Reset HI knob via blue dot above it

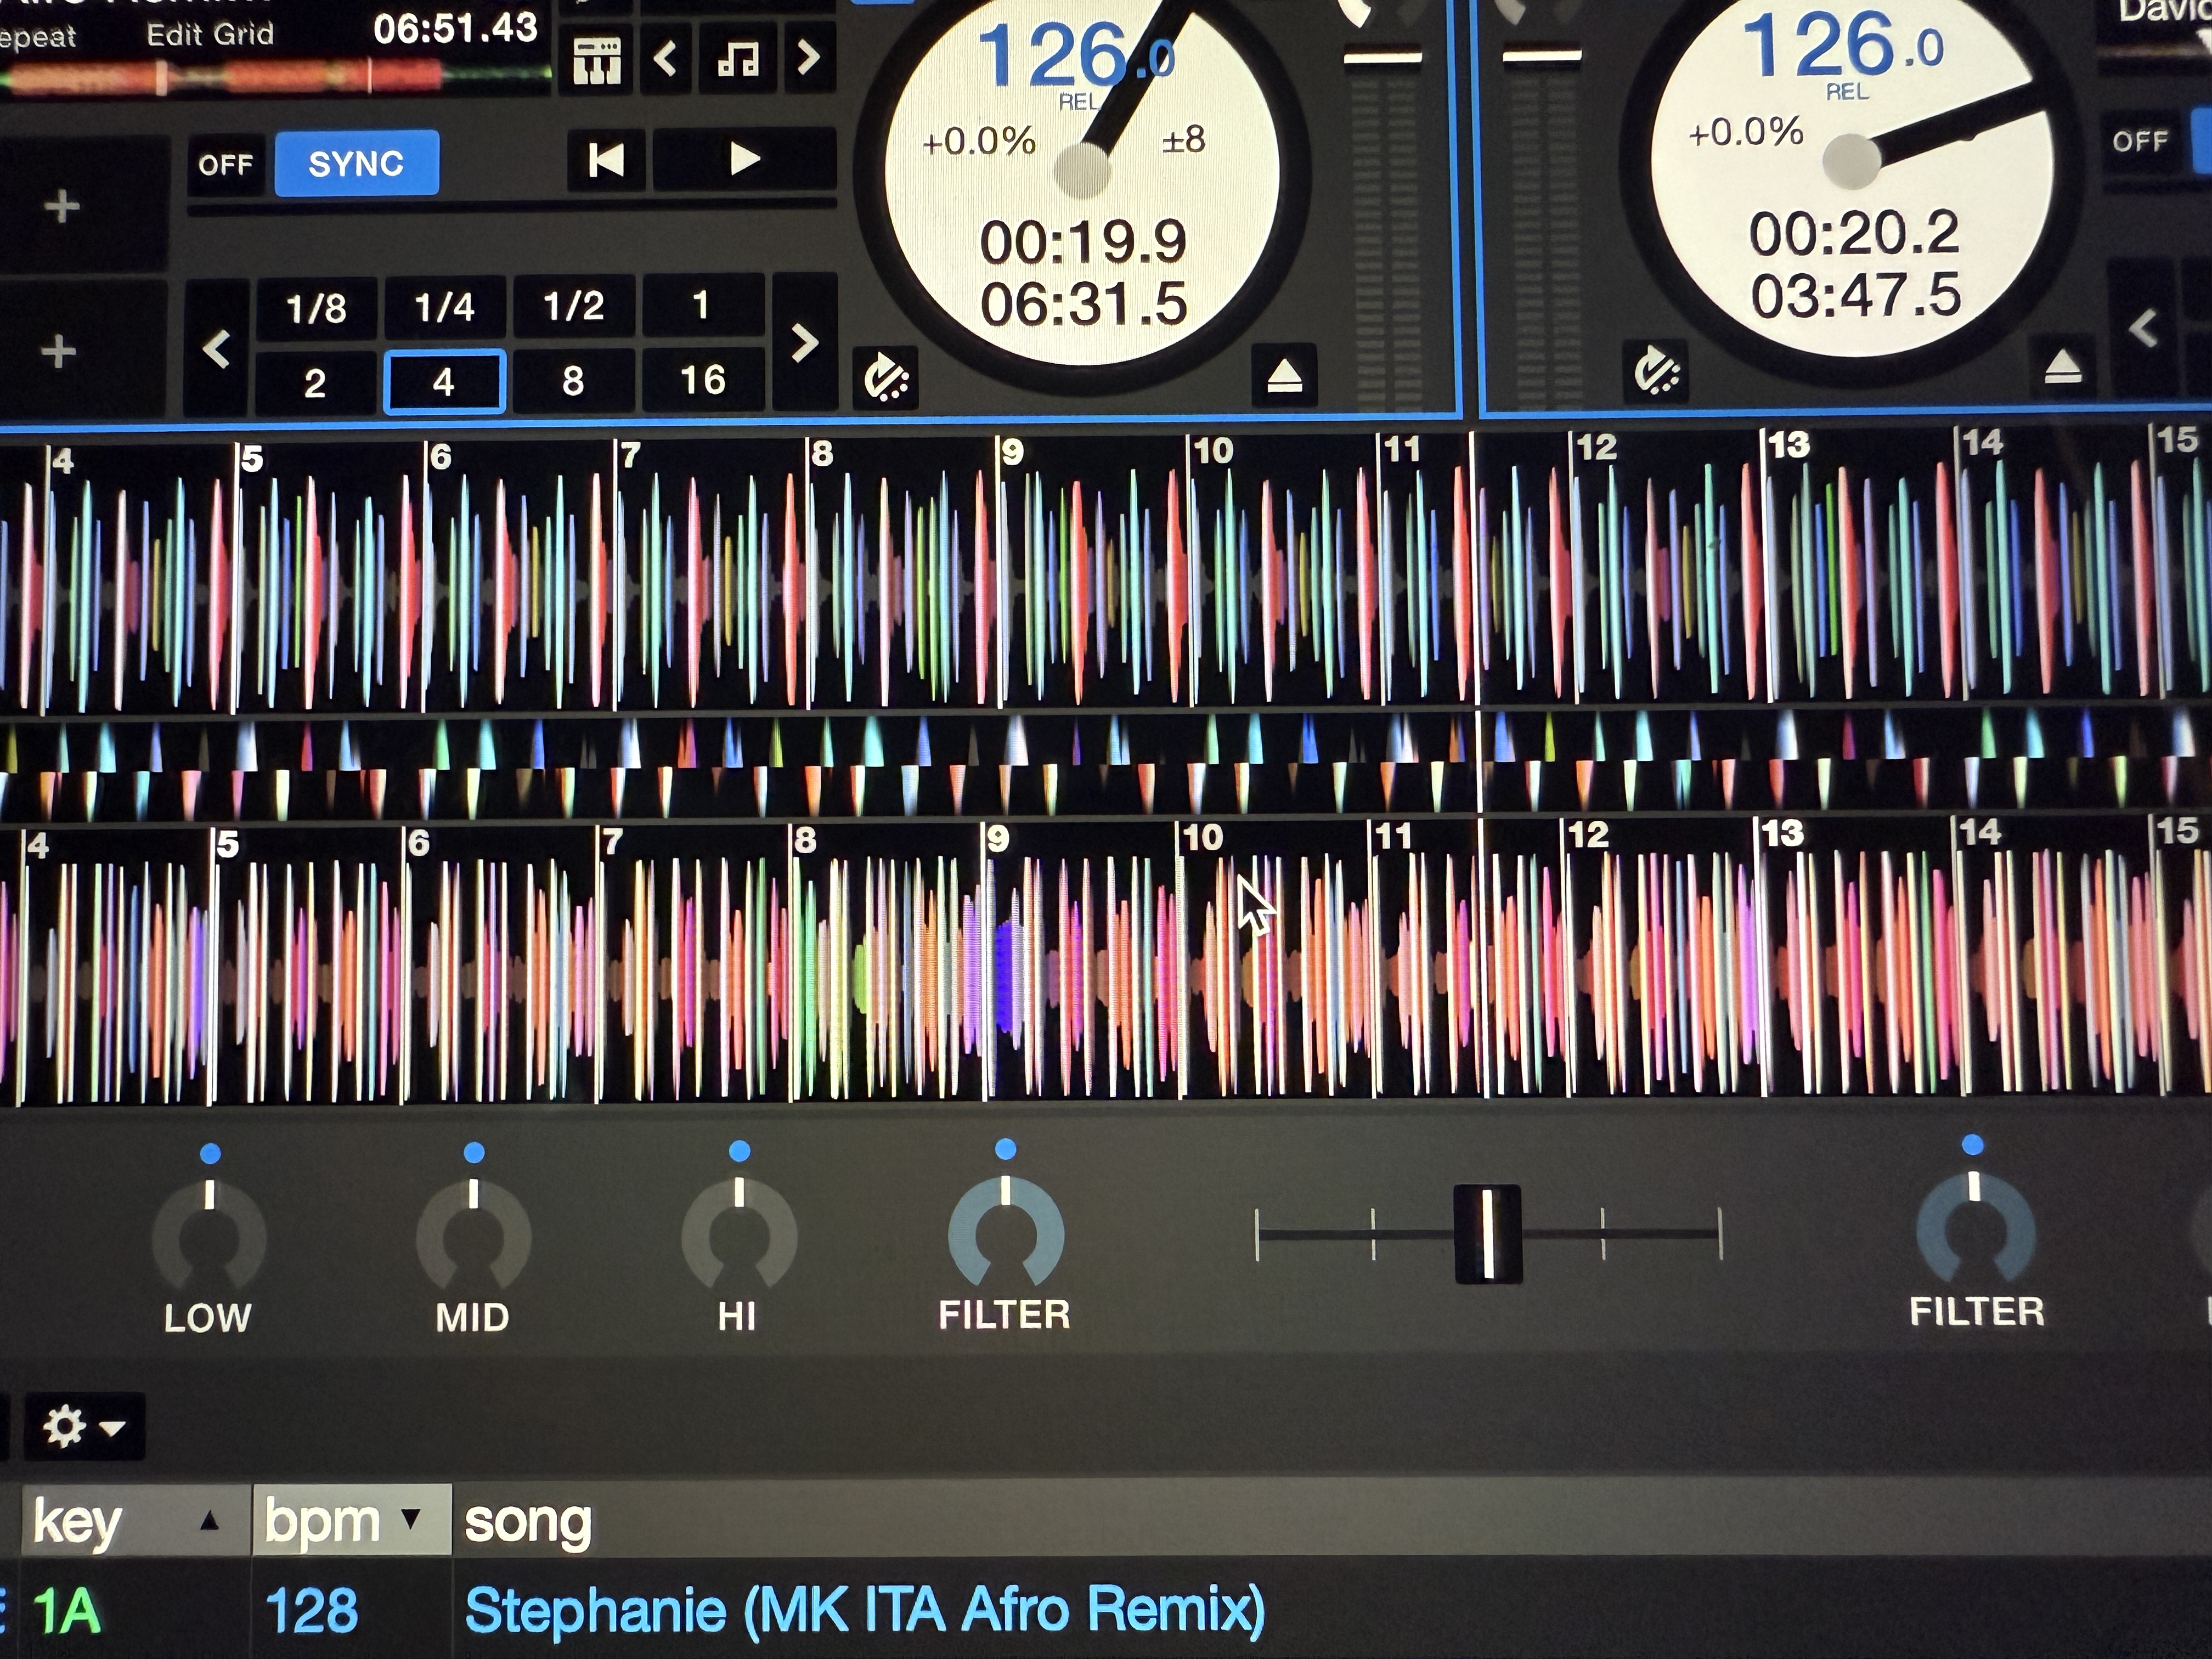coord(739,1151)
